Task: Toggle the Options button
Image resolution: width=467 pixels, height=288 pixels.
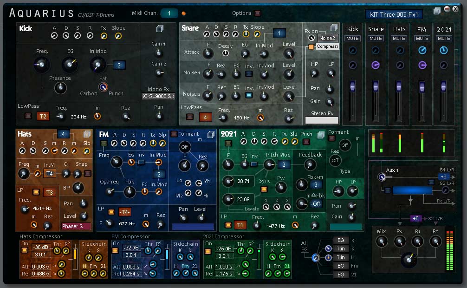Action: point(258,13)
